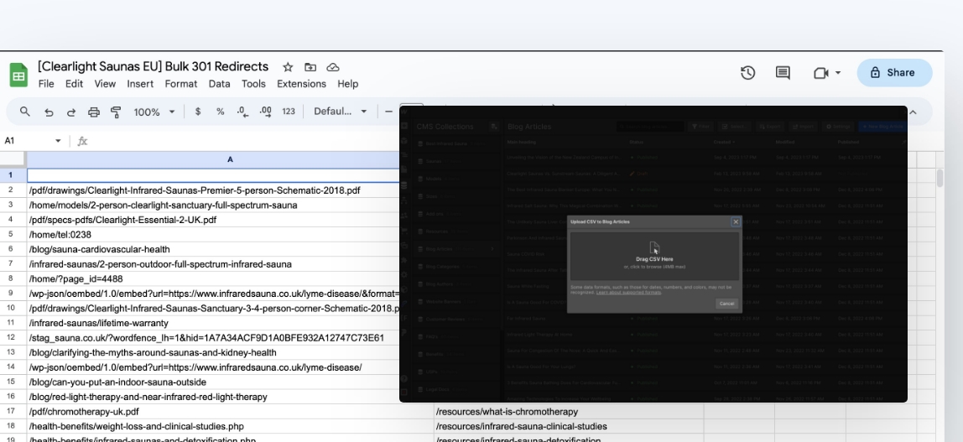Image resolution: width=963 pixels, height=442 pixels.
Task: Select cell /pdf/specs-pdfs/Clearlight-Essential-2-UK.pdf
Action: click(x=213, y=220)
